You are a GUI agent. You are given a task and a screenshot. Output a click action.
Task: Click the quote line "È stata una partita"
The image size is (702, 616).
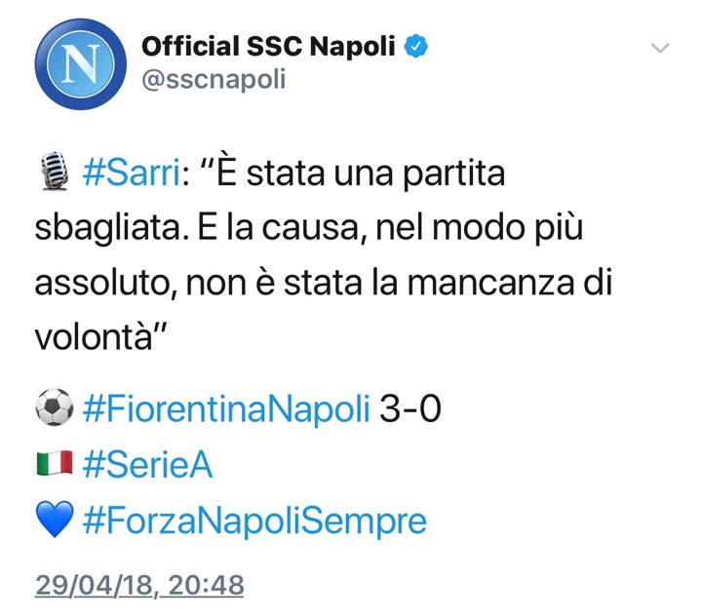[361, 175]
